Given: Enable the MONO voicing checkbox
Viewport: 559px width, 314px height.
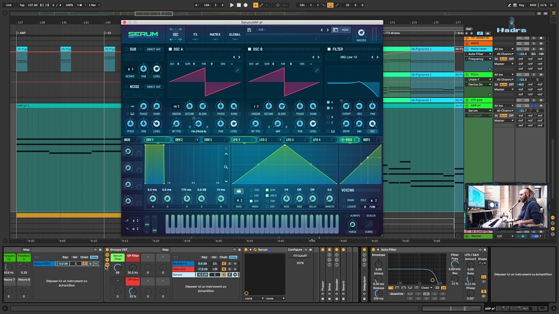Looking at the screenshot, I should [344, 200].
